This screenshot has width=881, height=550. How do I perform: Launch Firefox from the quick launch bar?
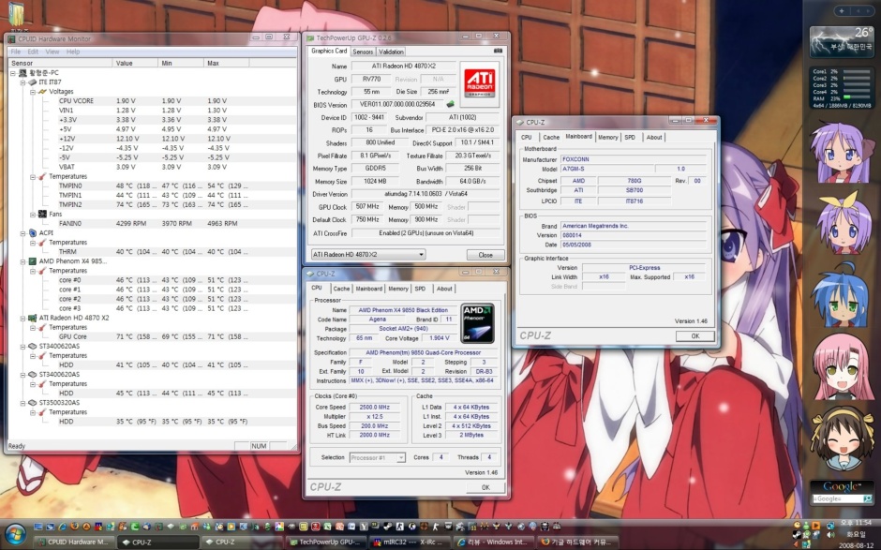click(x=74, y=527)
